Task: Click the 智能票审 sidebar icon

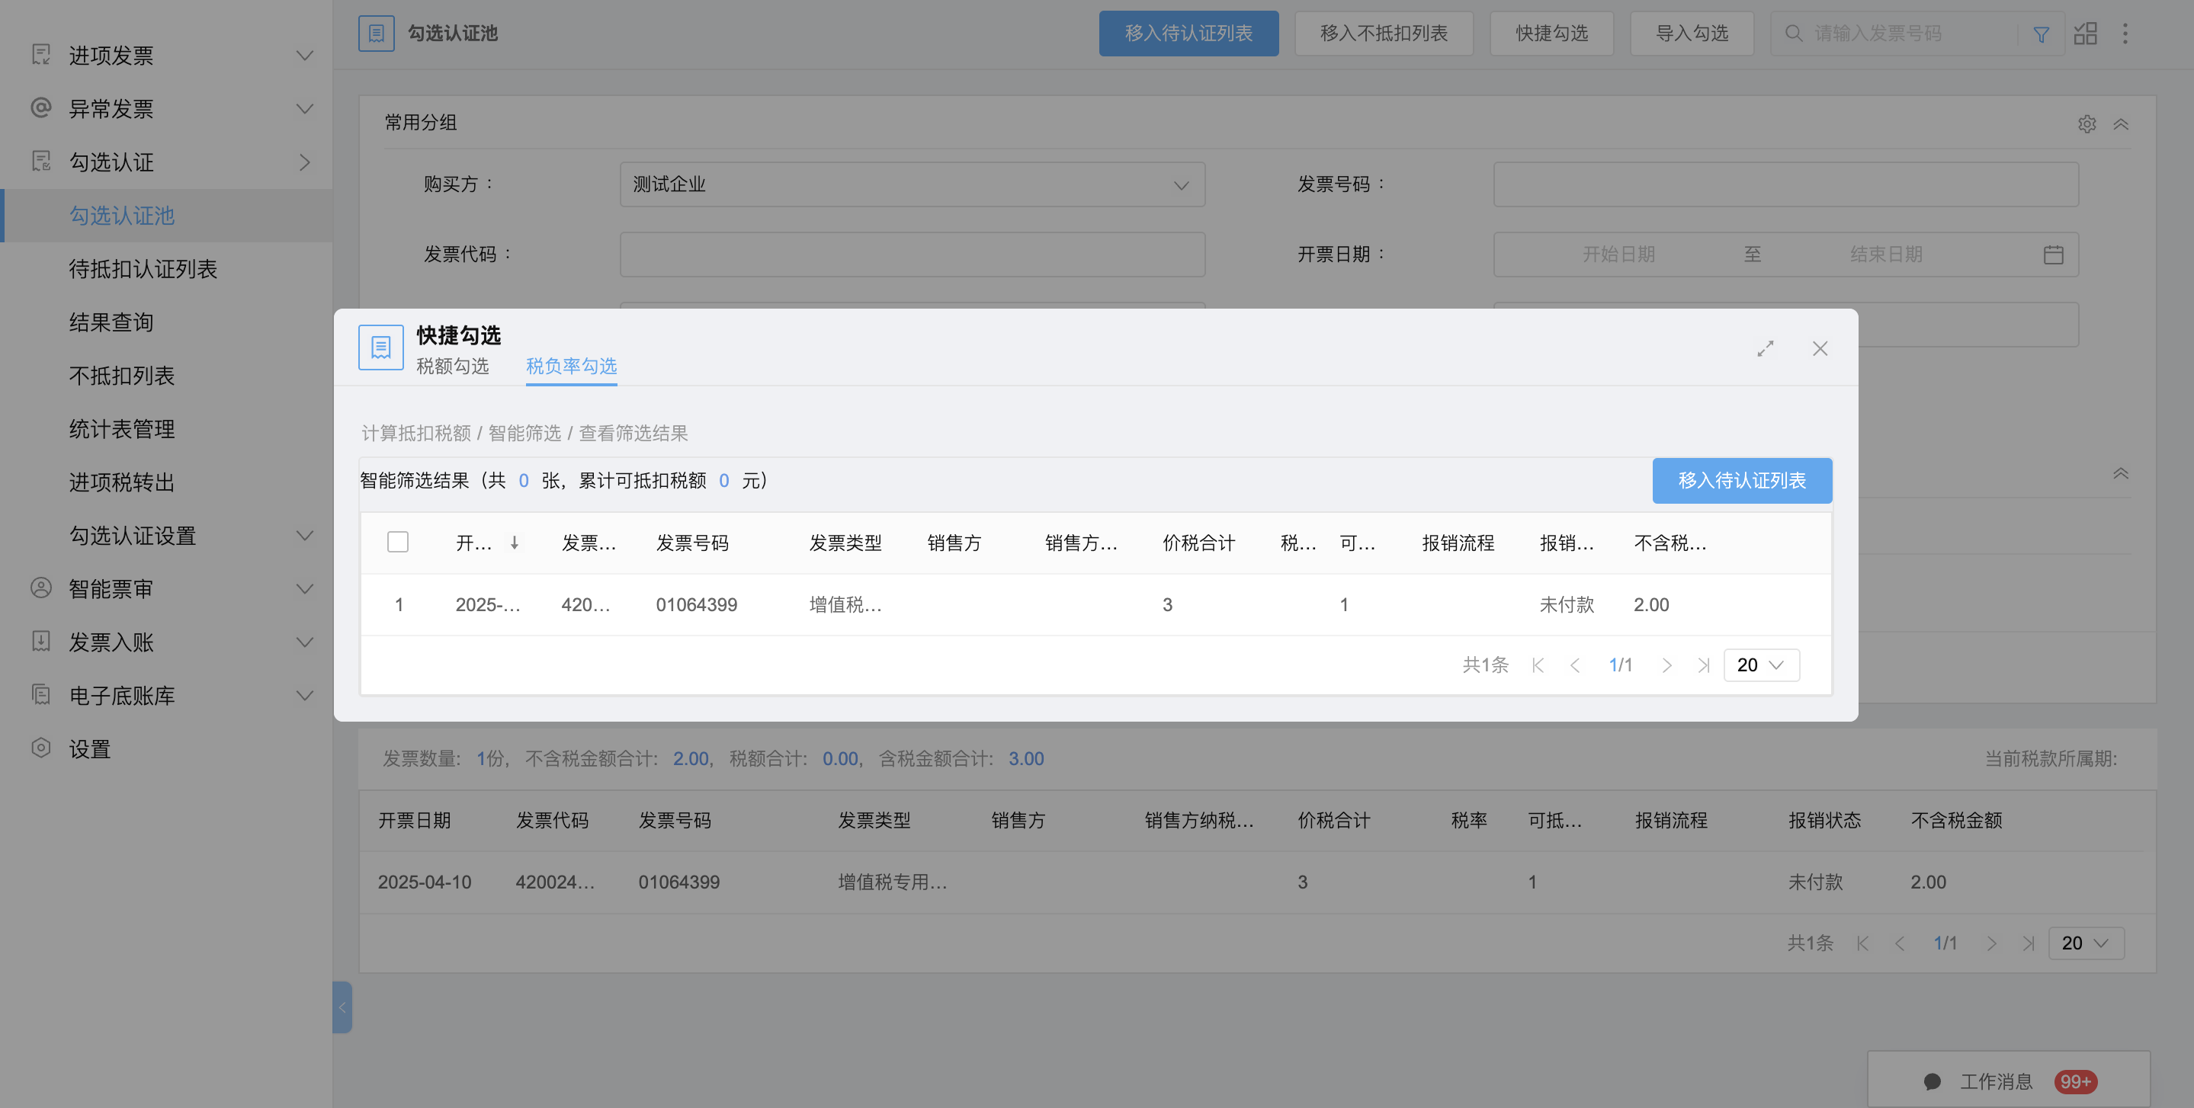Action: (x=41, y=588)
